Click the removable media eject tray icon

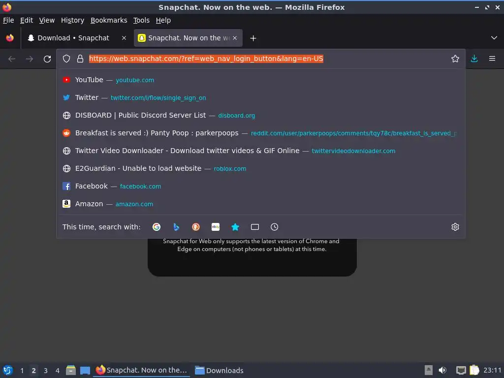point(429,370)
